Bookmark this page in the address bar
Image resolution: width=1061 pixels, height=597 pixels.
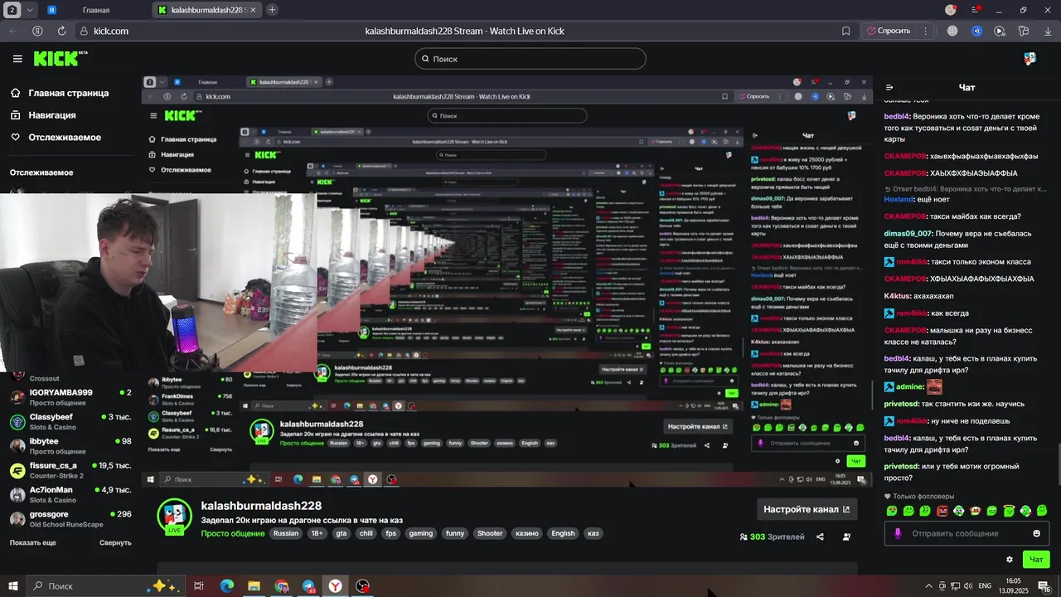tap(845, 31)
